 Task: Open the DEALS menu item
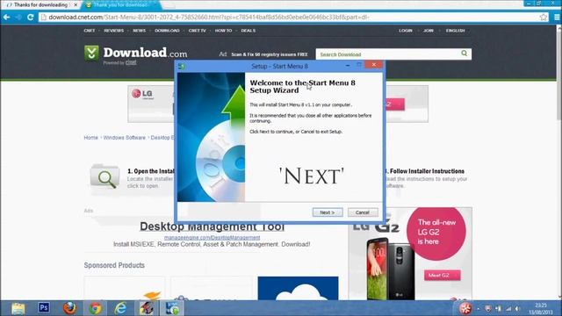tap(248, 31)
